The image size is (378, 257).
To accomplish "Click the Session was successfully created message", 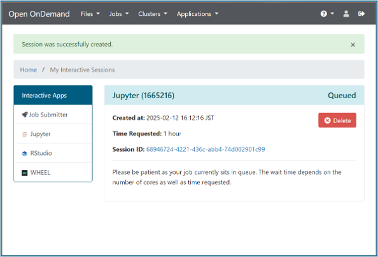I will click(67, 45).
